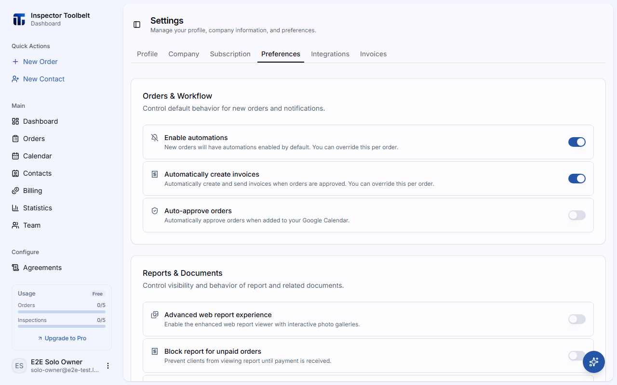Go to the Invoices tab
The image size is (617, 385).
click(x=374, y=54)
